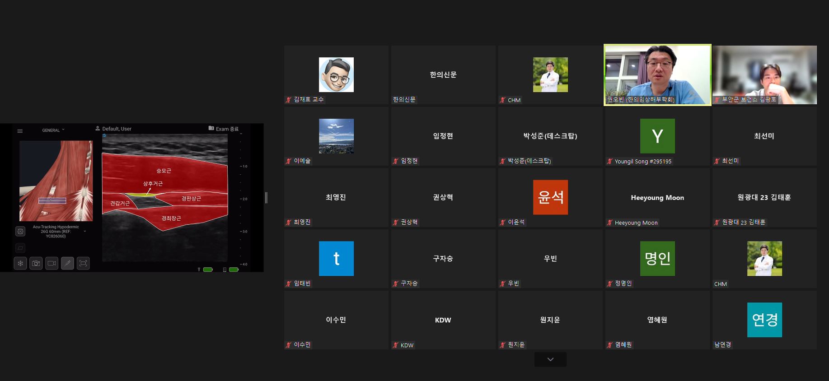Click green Y avatar of Youngil Song
Screen dimensions: 829x381
[x=657, y=136]
